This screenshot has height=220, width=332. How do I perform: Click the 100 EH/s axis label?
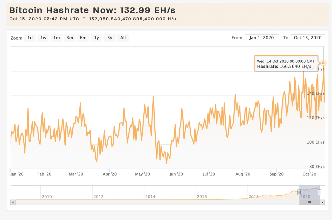pyautogui.click(x=316, y=142)
